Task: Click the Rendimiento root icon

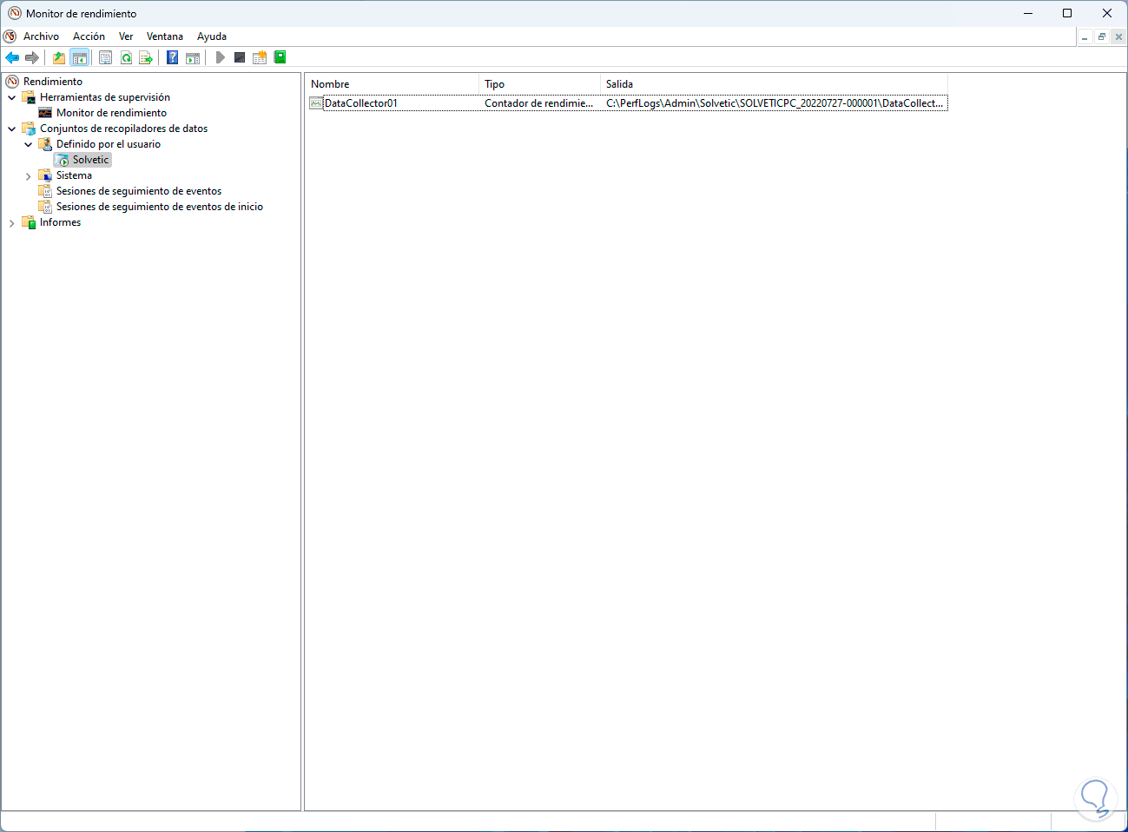Action: pos(12,82)
